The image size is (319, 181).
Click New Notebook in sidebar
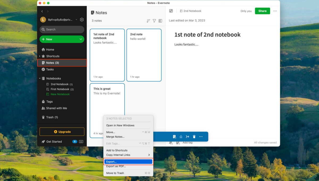(x=58, y=94)
